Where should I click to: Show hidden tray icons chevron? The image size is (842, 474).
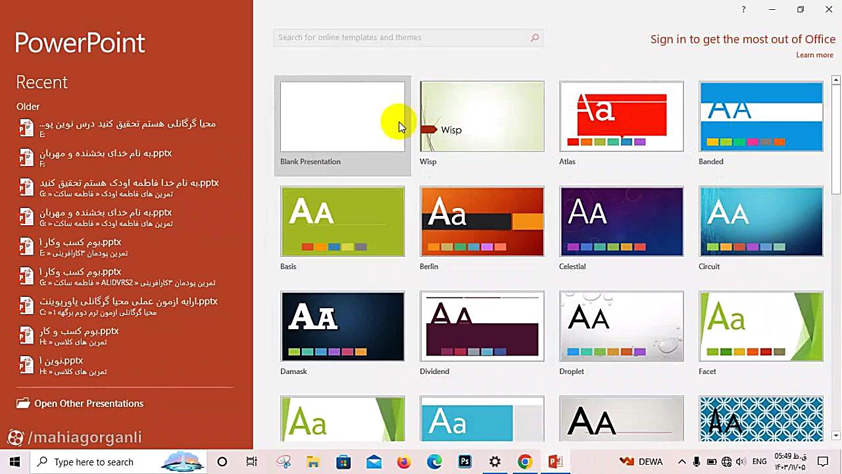coord(681,461)
